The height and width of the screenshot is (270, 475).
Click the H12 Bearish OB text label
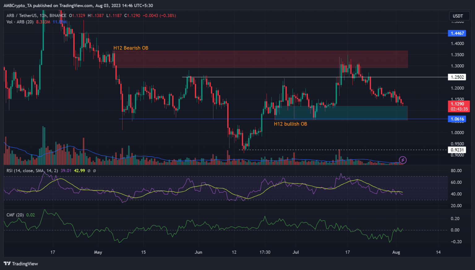pyautogui.click(x=131, y=48)
